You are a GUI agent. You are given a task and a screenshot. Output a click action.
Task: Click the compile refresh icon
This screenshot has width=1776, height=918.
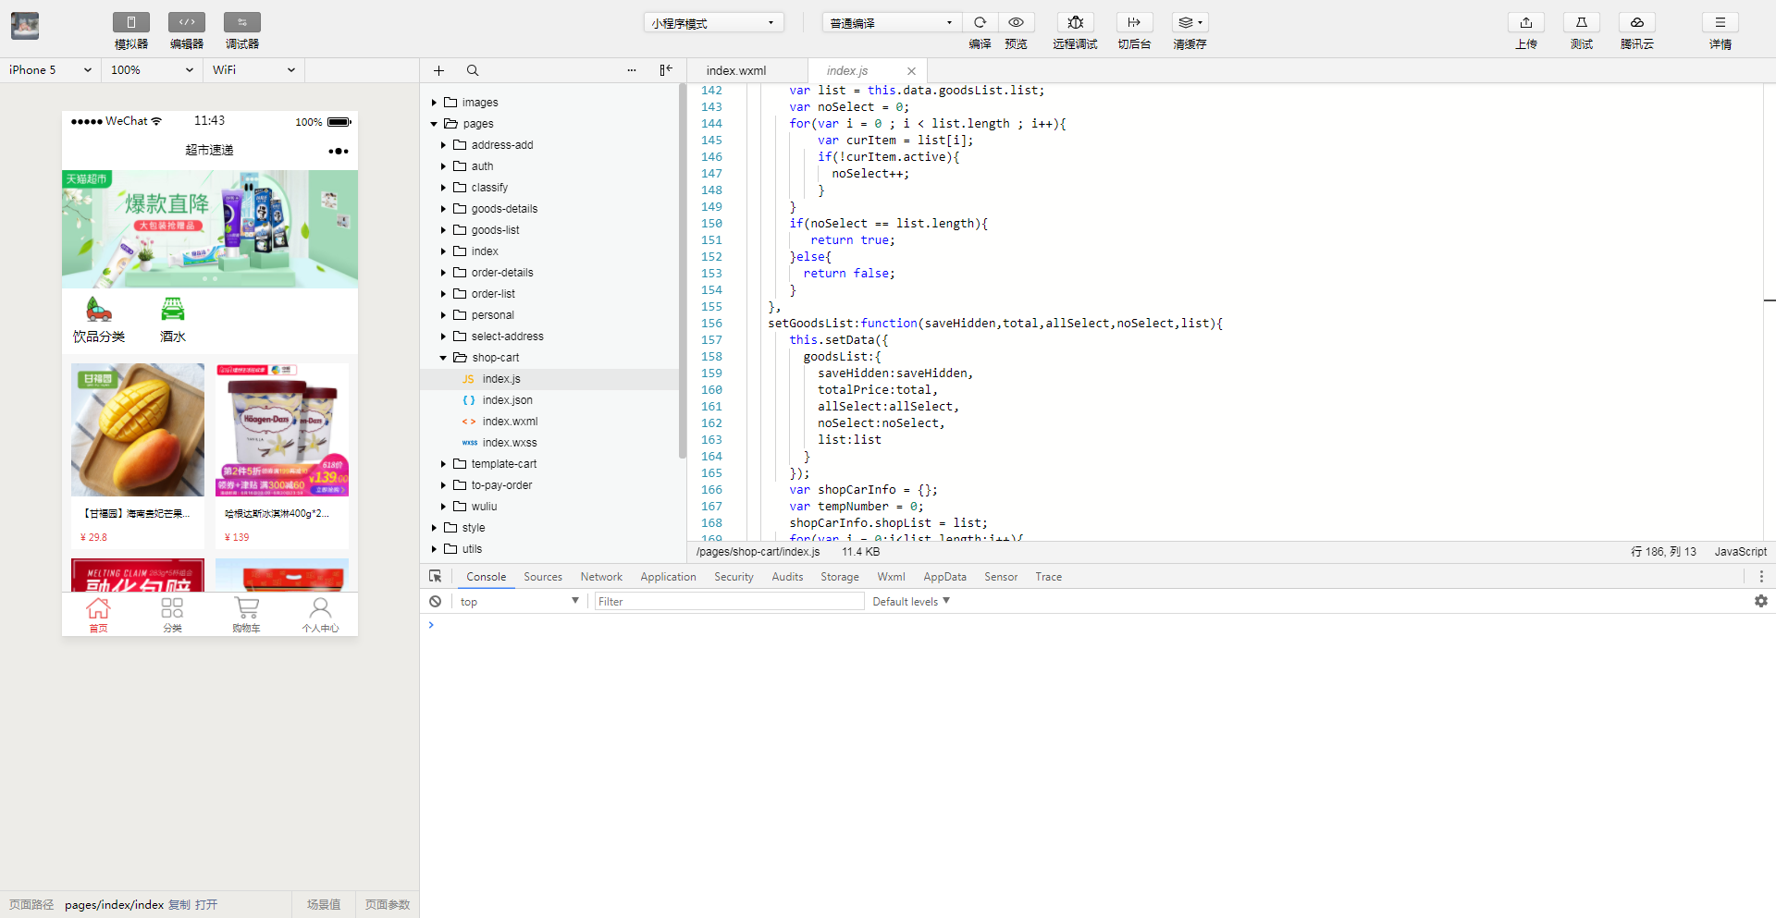(980, 22)
